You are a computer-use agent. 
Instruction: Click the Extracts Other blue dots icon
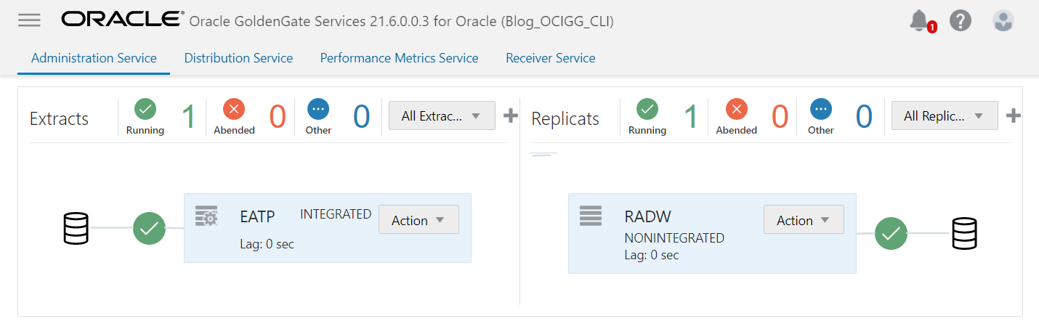[x=318, y=110]
